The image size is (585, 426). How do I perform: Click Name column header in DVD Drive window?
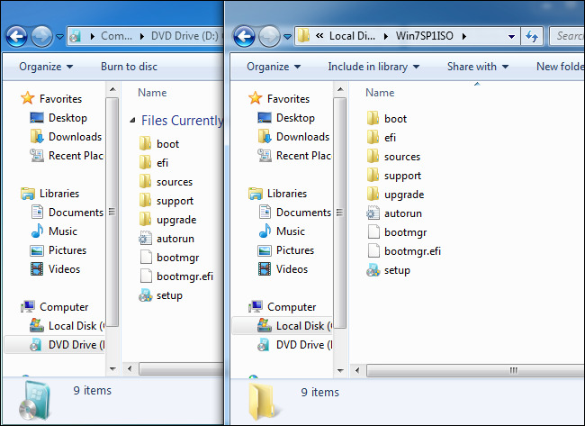[x=152, y=93]
